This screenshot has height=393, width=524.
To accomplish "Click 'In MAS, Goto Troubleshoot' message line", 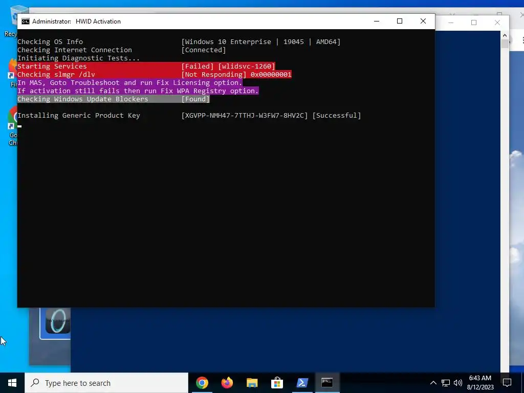I will (x=129, y=82).
